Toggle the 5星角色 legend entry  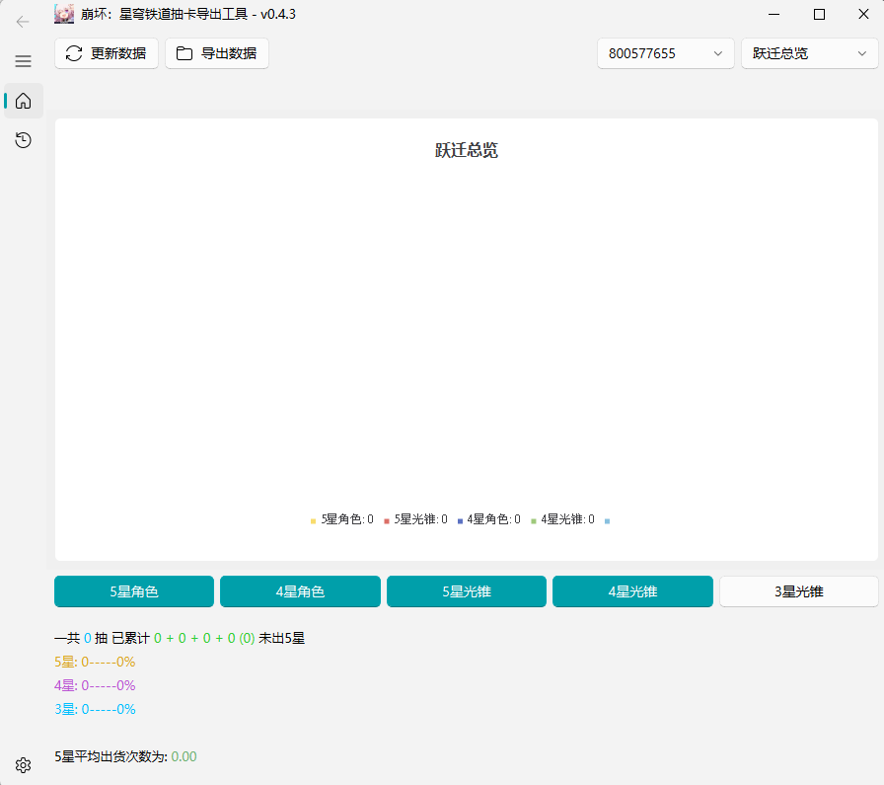click(339, 519)
